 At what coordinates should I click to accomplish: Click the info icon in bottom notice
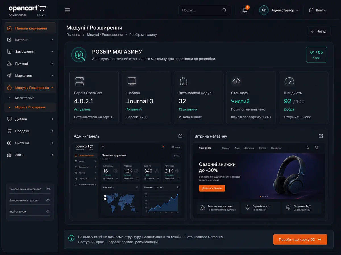click(71, 238)
